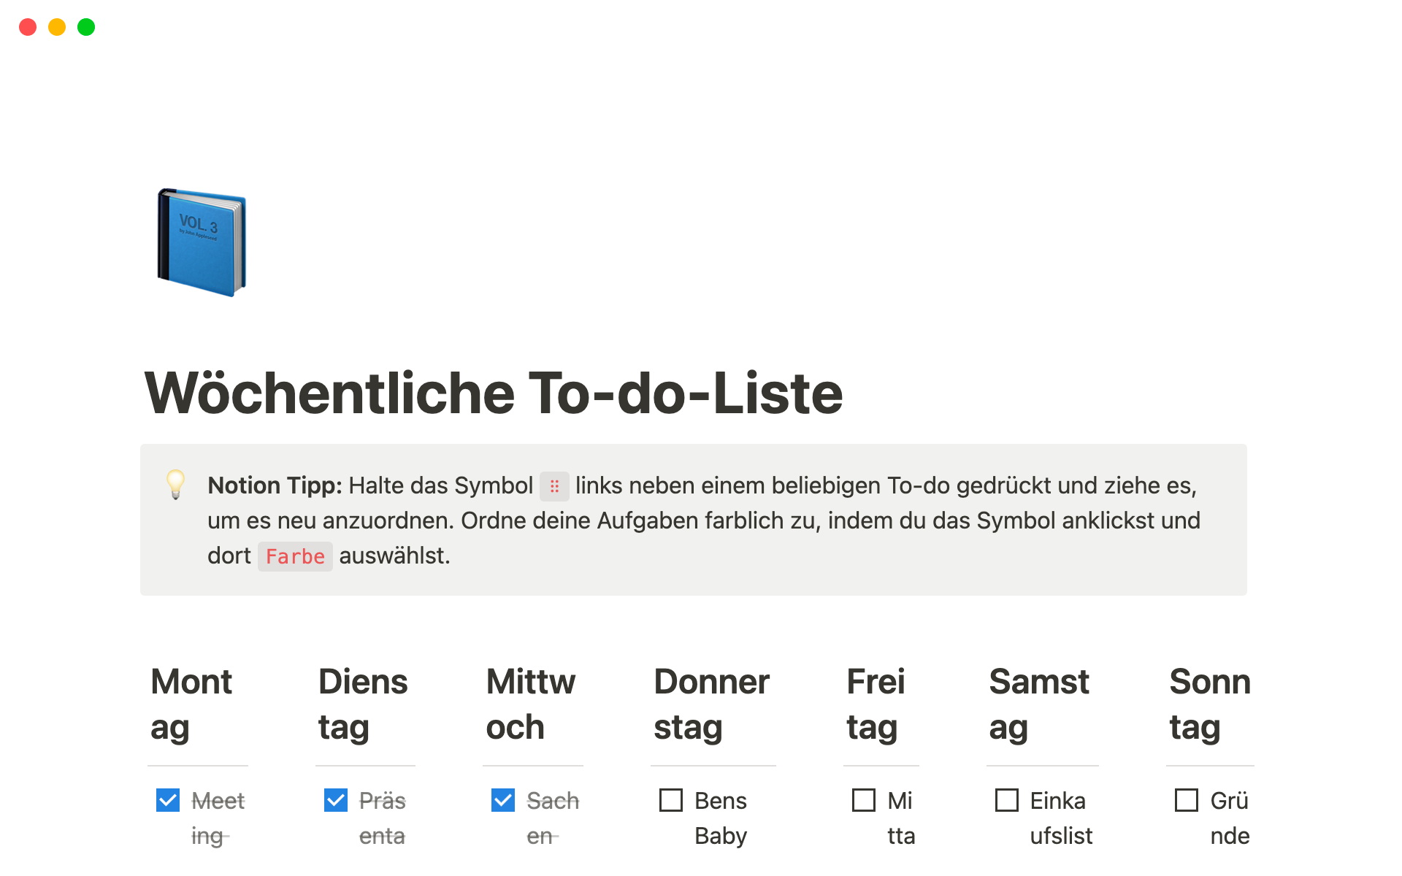Tick the Einkaufslist checkbox under Samstag
Image resolution: width=1402 pixels, height=876 pixels.
[x=1007, y=800]
